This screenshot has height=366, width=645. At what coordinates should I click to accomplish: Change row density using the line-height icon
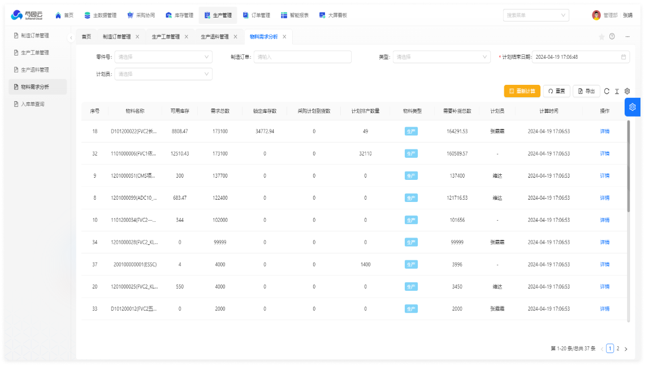tap(617, 92)
